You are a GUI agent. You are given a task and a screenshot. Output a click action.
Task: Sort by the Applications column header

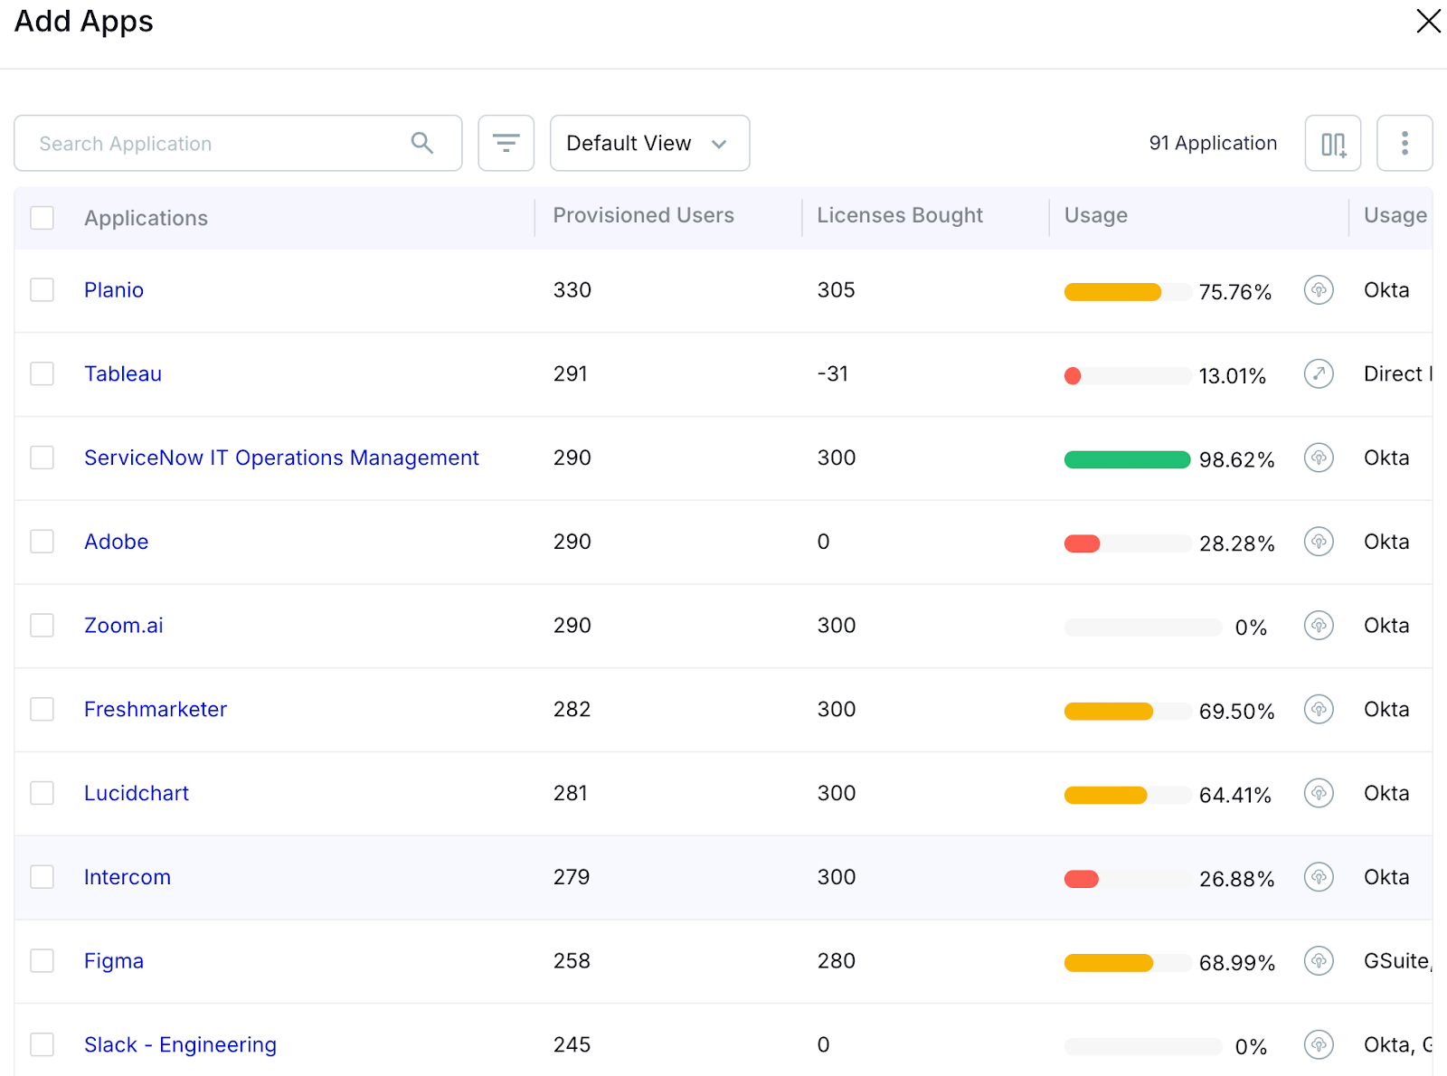[x=146, y=218]
